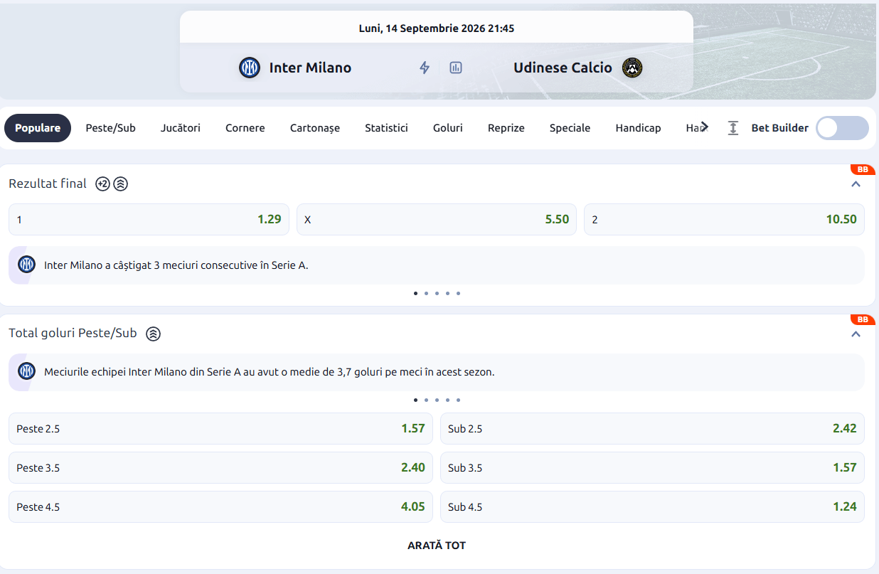Click the stacked-arrows icon beside Rezultat final
This screenshot has height=574, width=879.
pos(121,184)
